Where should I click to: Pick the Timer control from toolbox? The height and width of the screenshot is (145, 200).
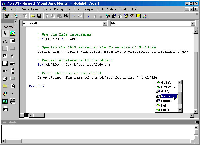[5, 79]
